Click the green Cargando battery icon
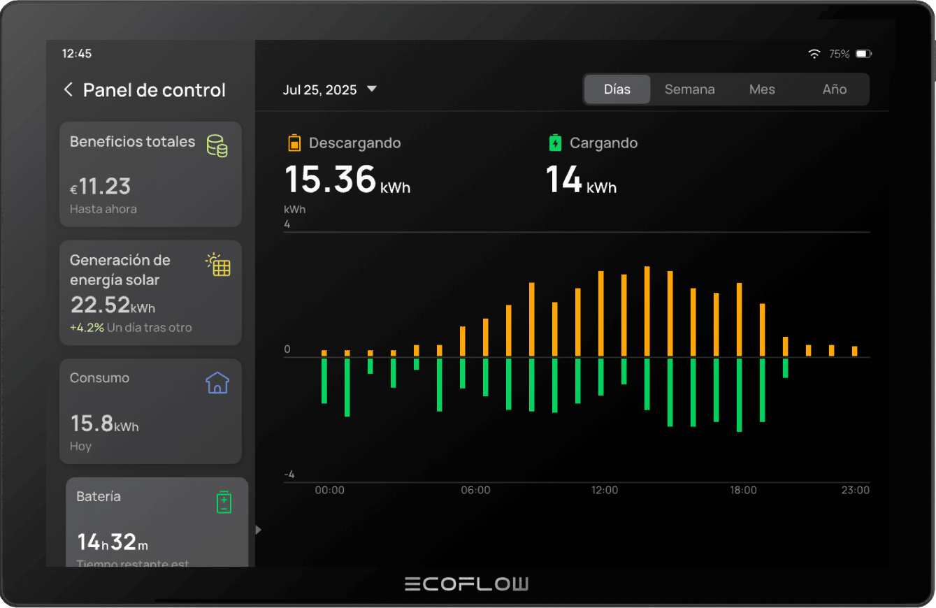 pos(555,143)
